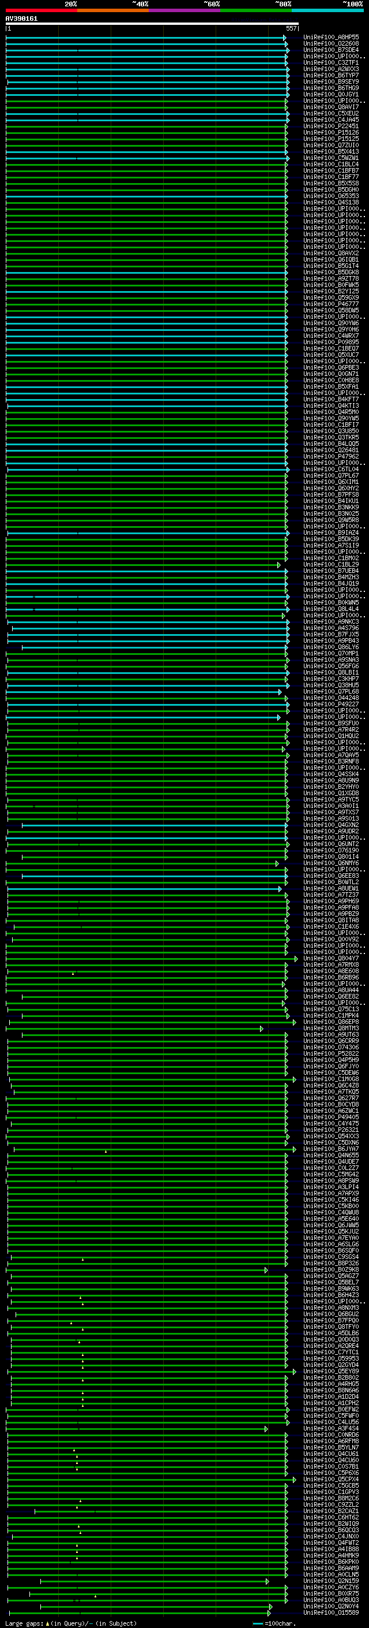Viewport: 369px width, 1628px height.
Task: Open hit UniRef100_A2WXX3
Action: (x=331, y=69)
